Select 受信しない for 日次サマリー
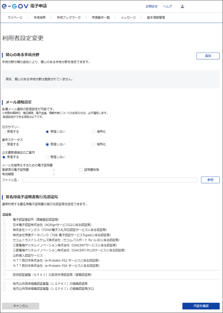 [x=47, y=131]
